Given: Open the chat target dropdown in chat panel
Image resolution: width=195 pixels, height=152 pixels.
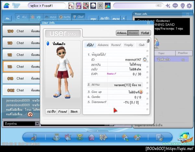Looking at the screenshot, I should pyautogui.click(x=37, y=123).
